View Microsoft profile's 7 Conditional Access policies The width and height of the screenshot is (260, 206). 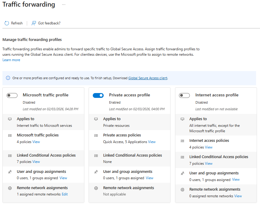click(x=36, y=162)
